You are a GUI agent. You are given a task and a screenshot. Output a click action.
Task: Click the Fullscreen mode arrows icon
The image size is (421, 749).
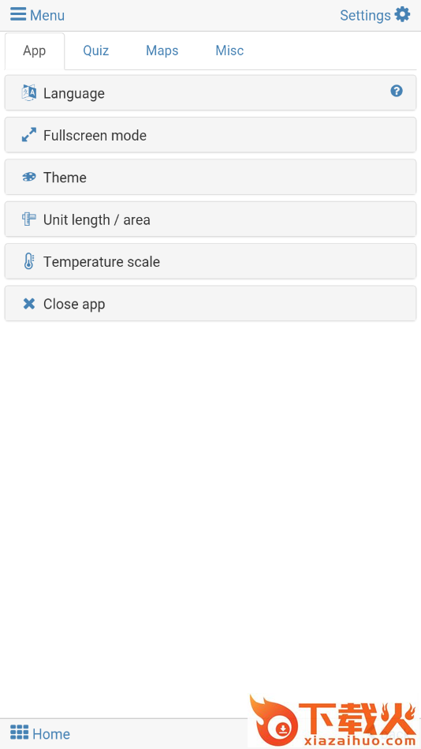[x=28, y=135]
